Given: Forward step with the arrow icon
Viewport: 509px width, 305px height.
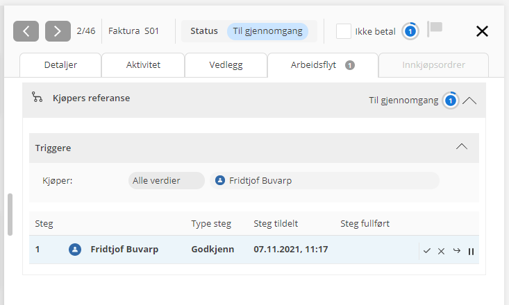Looking at the screenshot, I should (456, 250).
